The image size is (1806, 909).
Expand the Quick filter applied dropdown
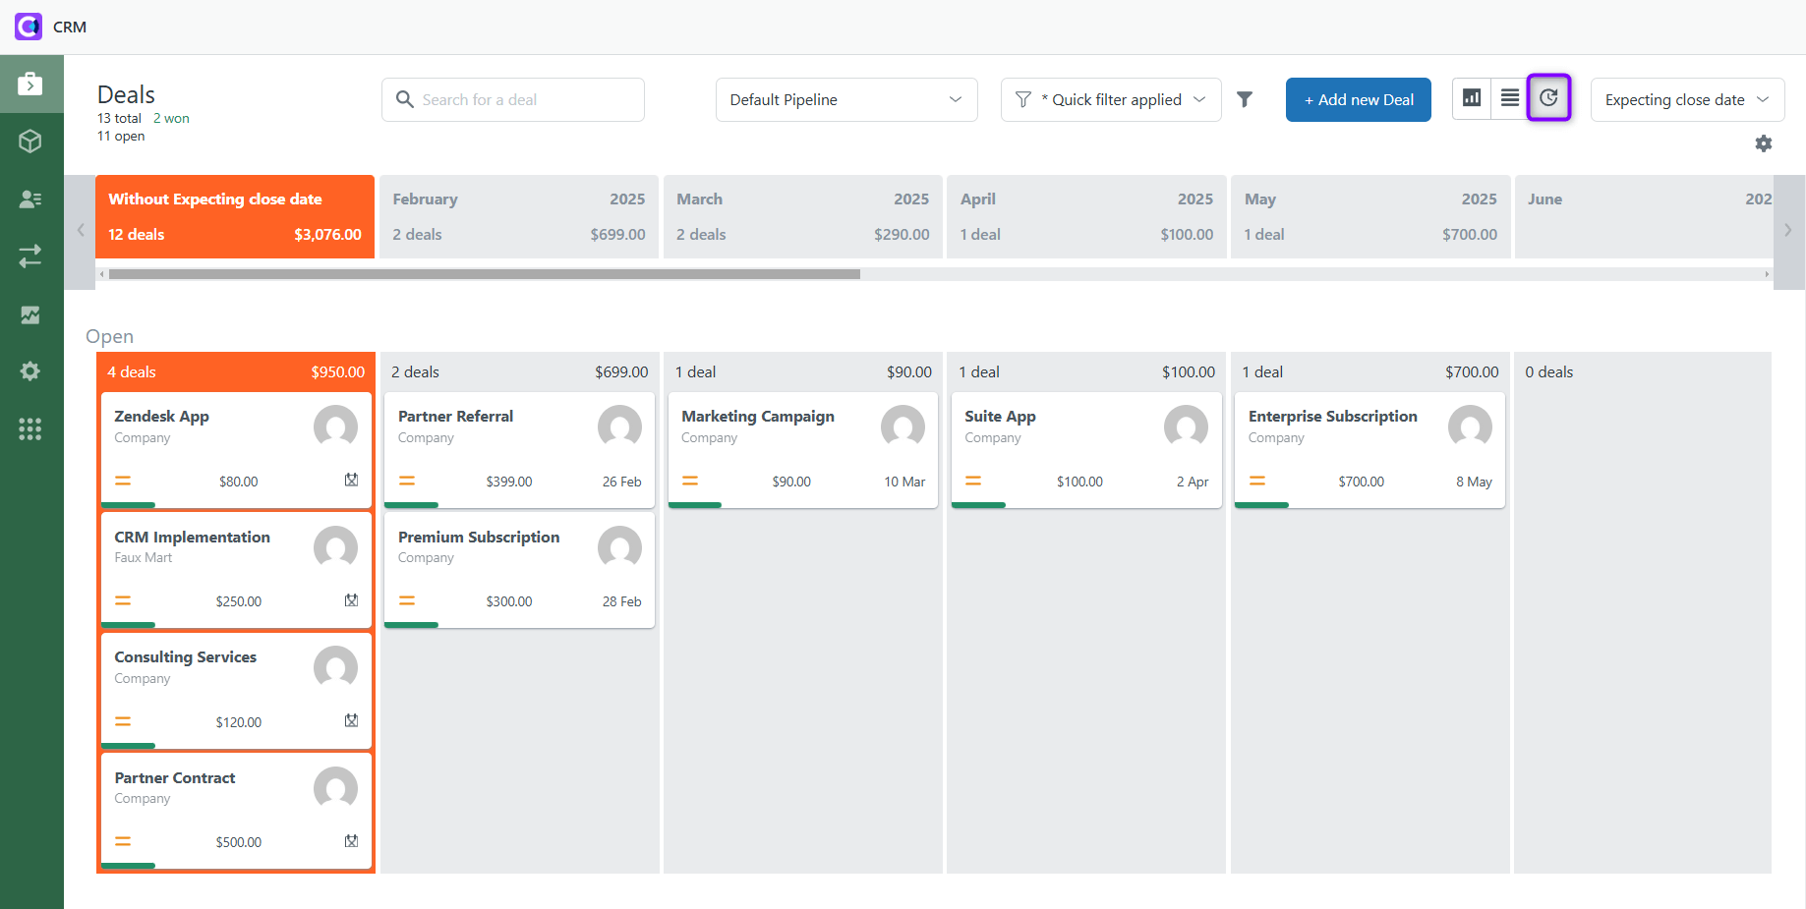click(x=1110, y=99)
